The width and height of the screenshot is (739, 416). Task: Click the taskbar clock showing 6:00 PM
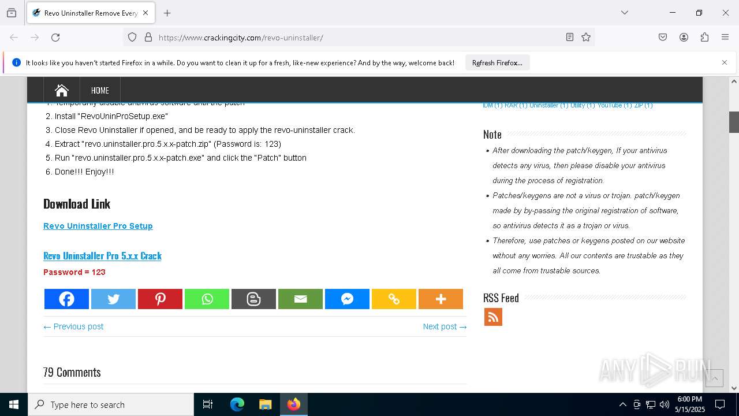(689, 404)
